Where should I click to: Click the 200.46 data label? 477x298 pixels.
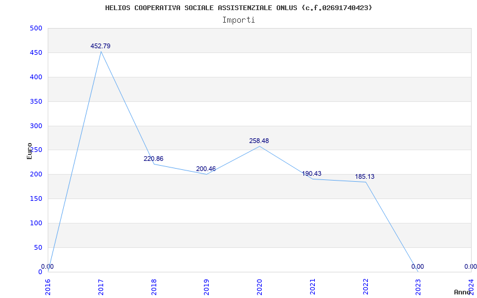tap(206, 169)
